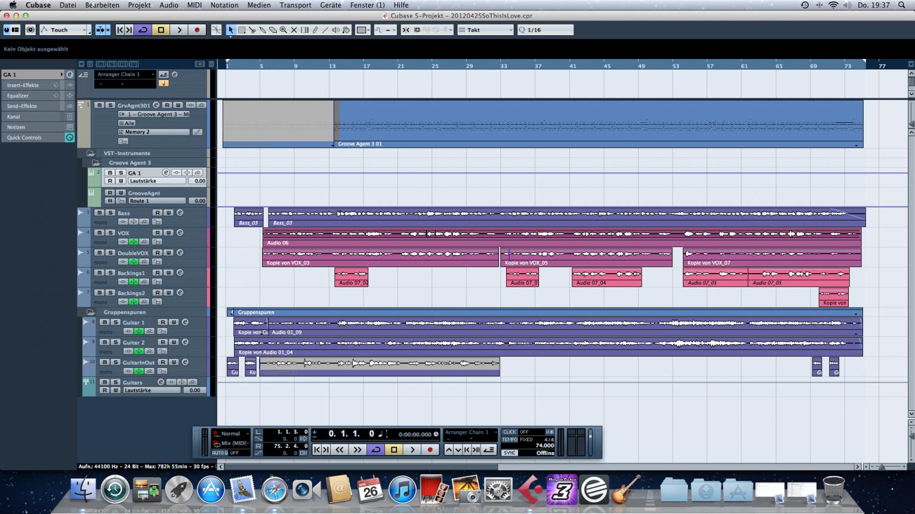The height and width of the screenshot is (514, 915).
Task: Open Transport panel Arranger Chain 1 dropdown
Action: pos(470,432)
